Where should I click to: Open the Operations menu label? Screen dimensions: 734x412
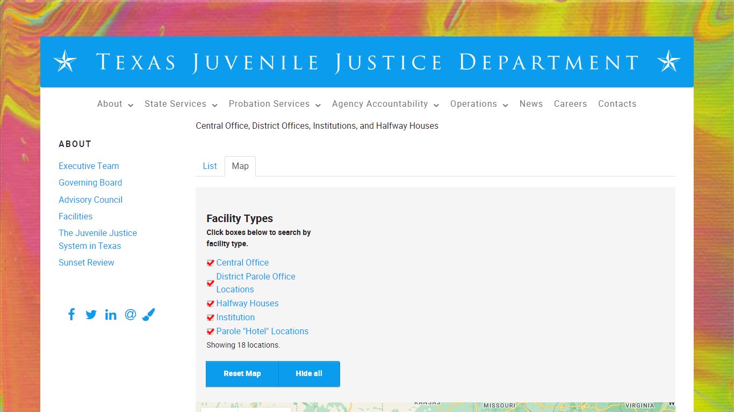coord(473,104)
